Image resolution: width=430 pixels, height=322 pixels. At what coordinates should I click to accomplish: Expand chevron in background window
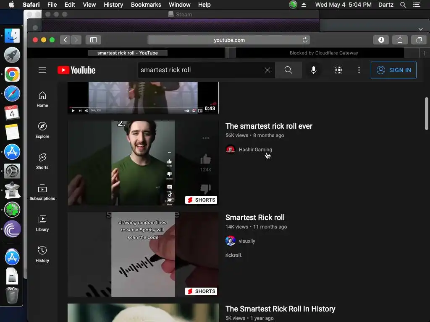(x=421, y=29)
